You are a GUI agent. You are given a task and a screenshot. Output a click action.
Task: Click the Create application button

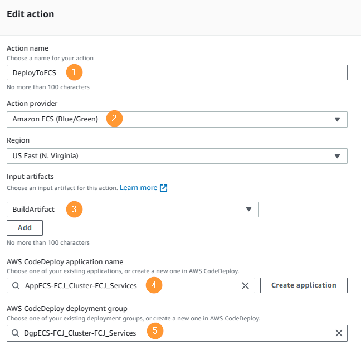click(x=304, y=285)
